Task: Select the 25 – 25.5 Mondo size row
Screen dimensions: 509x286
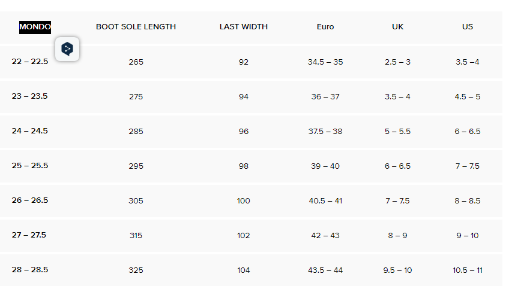Action: pyautogui.click(x=29, y=166)
